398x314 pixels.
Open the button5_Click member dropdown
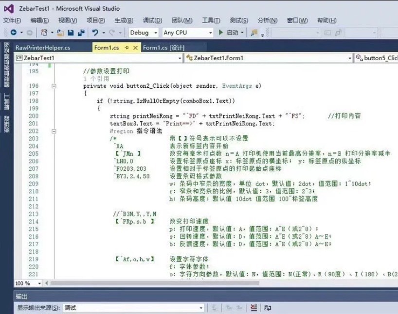click(x=376, y=58)
